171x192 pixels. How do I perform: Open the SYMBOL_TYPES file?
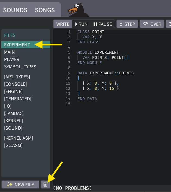coord(20,67)
